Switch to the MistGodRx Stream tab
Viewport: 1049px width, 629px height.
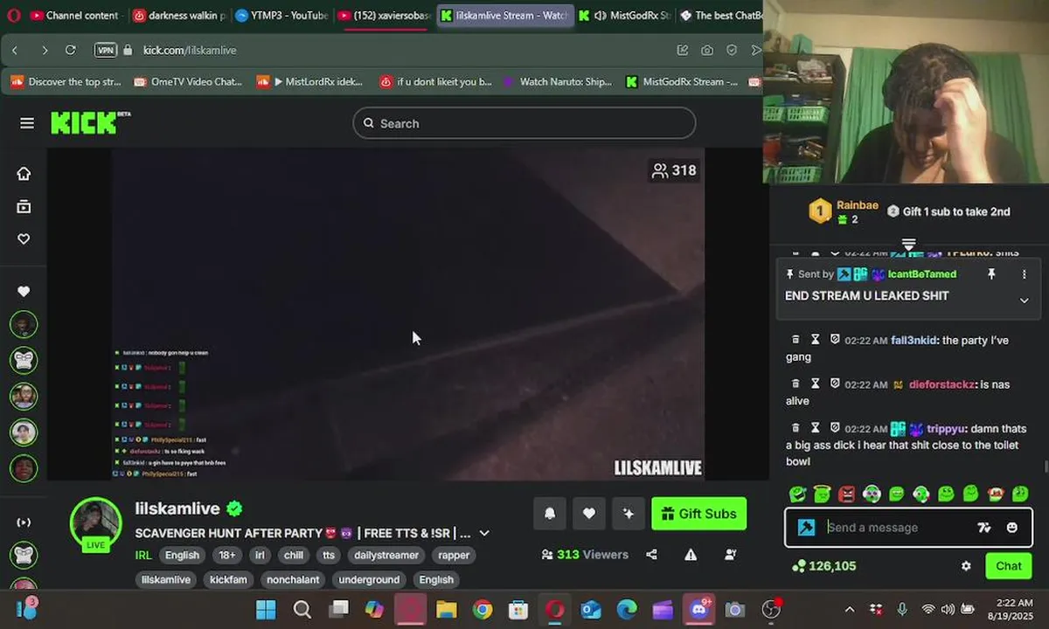625,15
